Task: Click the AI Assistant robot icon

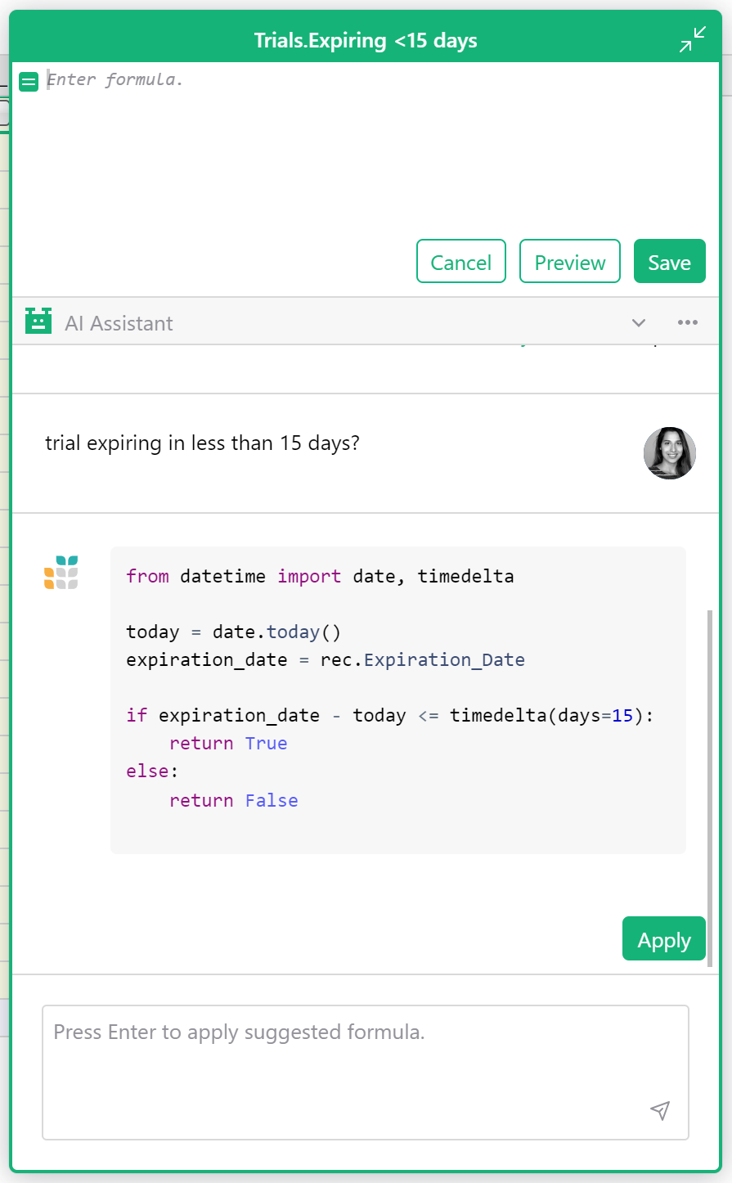Action: [x=38, y=322]
